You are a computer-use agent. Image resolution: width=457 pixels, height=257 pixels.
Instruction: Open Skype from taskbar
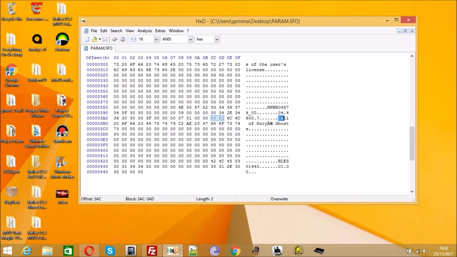coord(110,251)
